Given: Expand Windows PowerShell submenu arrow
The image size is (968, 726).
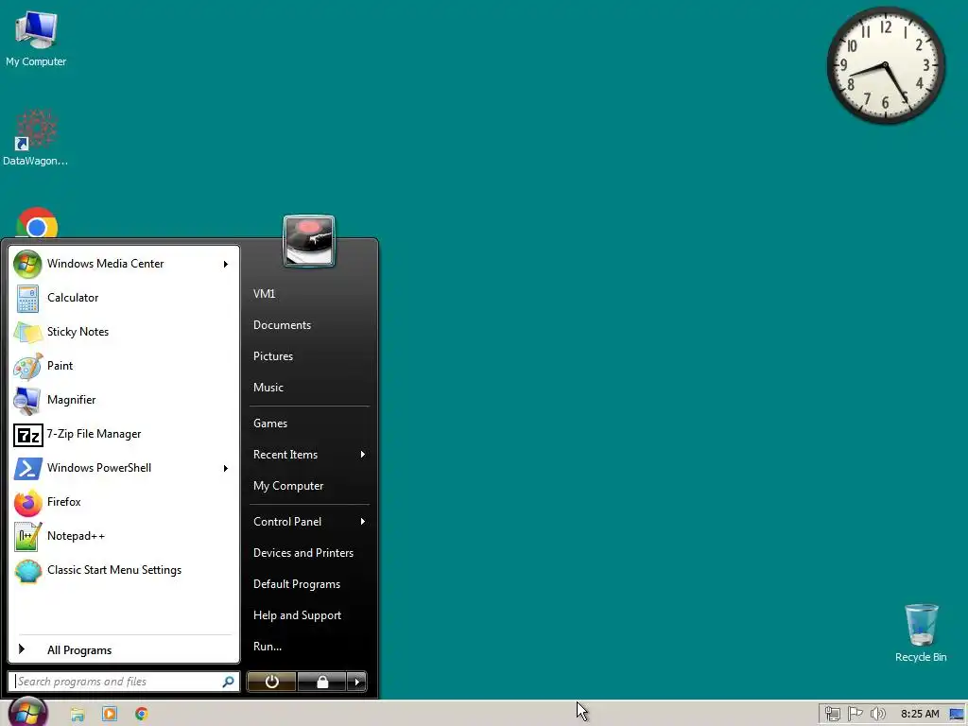Looking at the screenshot, I should tap(226, 469).
